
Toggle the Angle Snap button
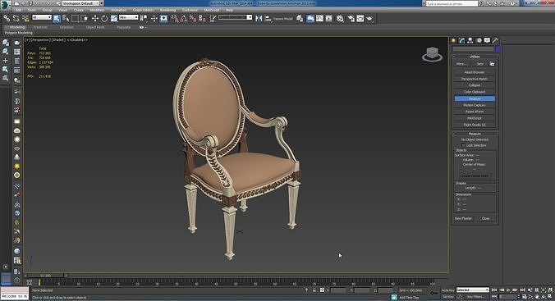click(184, 18)
